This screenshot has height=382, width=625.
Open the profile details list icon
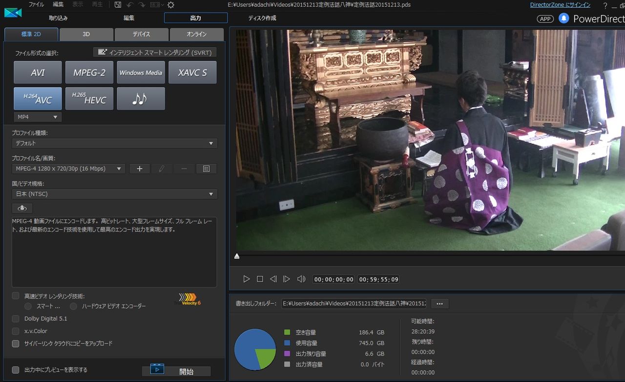[x=207, y=169]
